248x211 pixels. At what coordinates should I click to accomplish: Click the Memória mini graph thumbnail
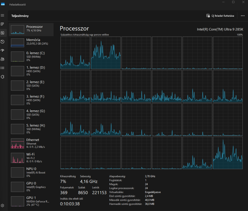point(17,43)
